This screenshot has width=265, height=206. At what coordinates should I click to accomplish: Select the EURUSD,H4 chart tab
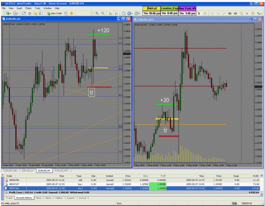coord(44,171)
